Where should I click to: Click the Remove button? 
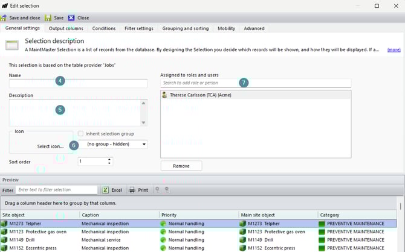click(181, 166)
